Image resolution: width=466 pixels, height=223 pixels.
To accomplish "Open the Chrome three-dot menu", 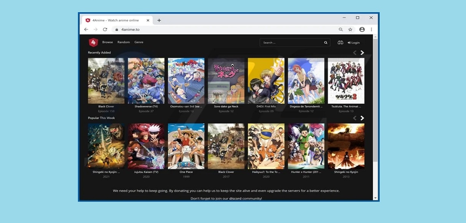I will click(371, 30).
